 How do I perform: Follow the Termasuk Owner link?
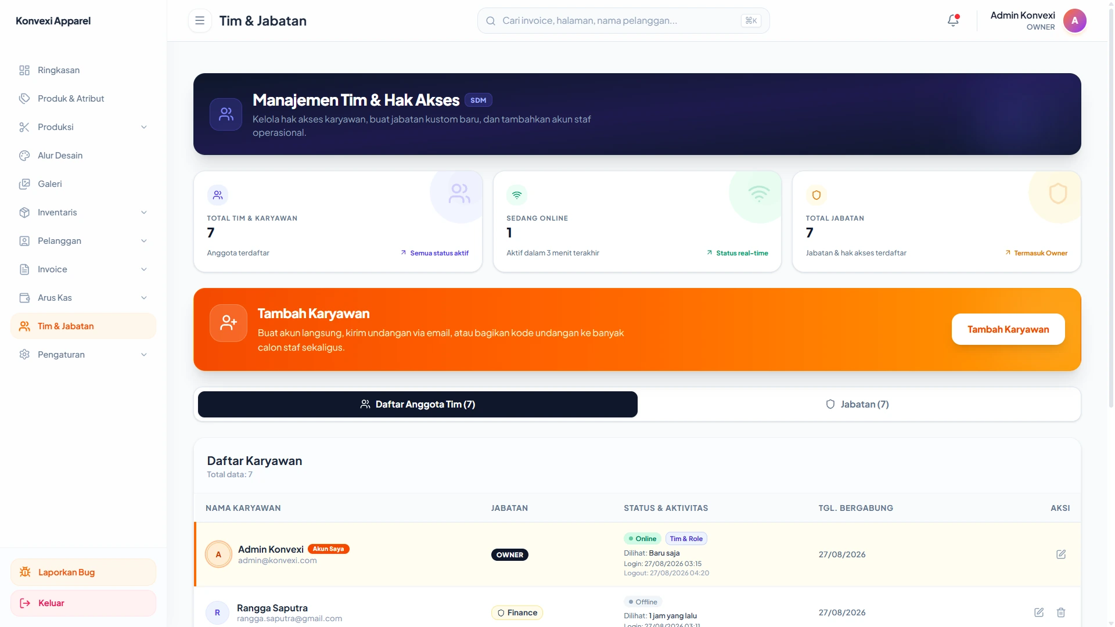tap(1037, 253)
